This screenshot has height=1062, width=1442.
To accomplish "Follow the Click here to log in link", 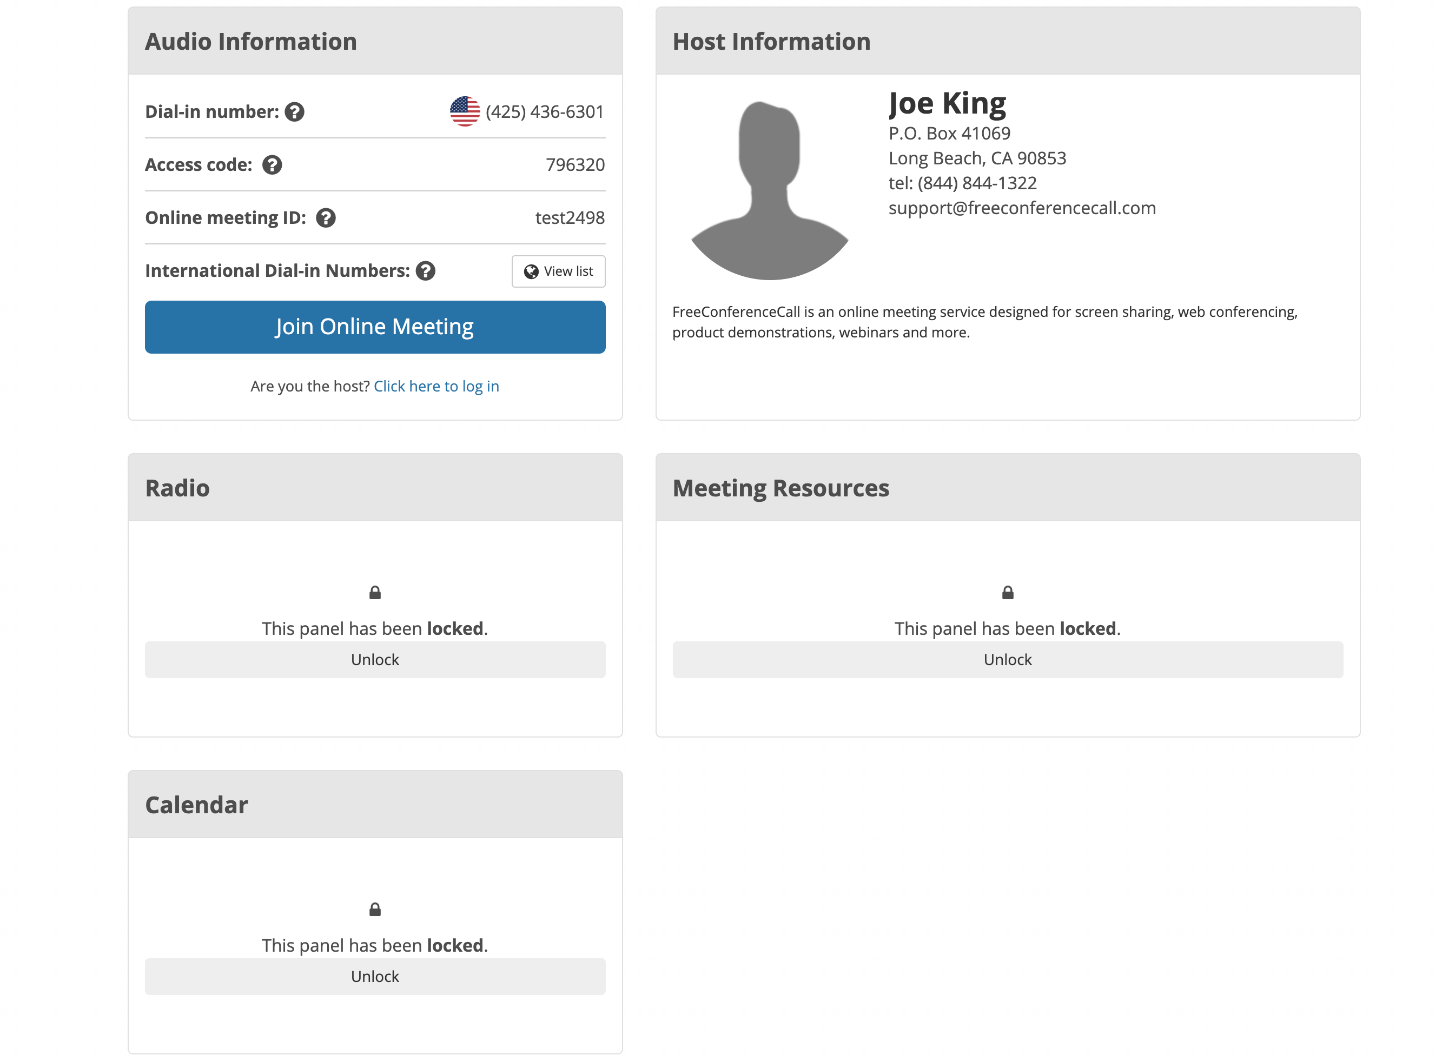I will (436, 387).
